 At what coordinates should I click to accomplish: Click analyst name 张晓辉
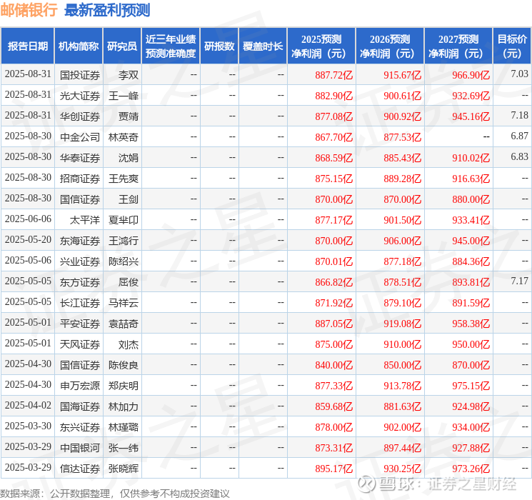(x=124, y=469)
